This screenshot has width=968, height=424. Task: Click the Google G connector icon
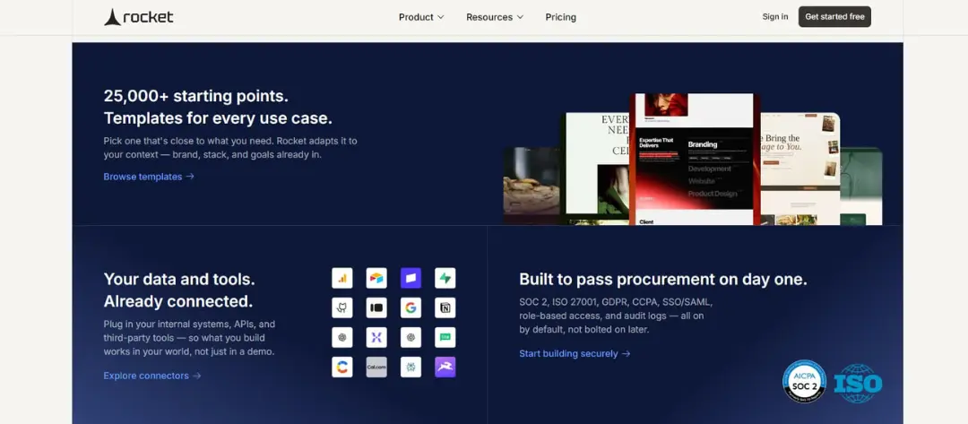click(411, 307)
